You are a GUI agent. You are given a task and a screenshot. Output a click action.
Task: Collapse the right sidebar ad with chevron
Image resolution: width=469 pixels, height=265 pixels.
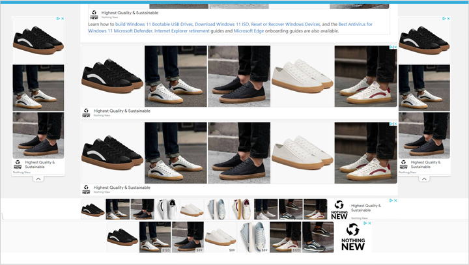coord(424,179)
